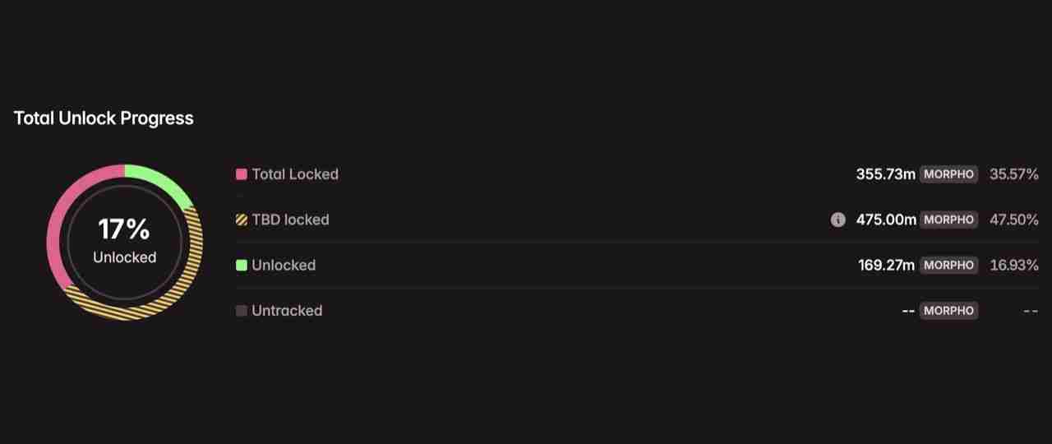Click the pink Total Locked legend swatch
Screen dimensions: 1052x444
click(x=242, y=174)
